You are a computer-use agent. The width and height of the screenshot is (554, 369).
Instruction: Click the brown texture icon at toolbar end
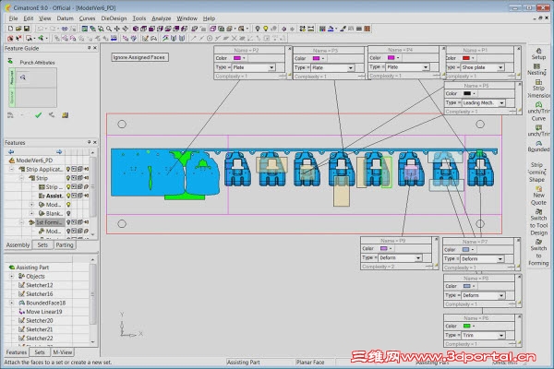point(367,29)
